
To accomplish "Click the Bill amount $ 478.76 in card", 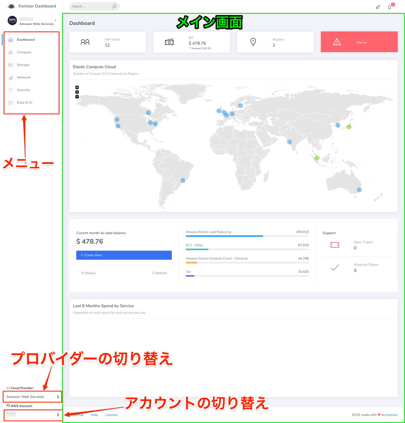I will pyautogui.click(x=197, y=43).
